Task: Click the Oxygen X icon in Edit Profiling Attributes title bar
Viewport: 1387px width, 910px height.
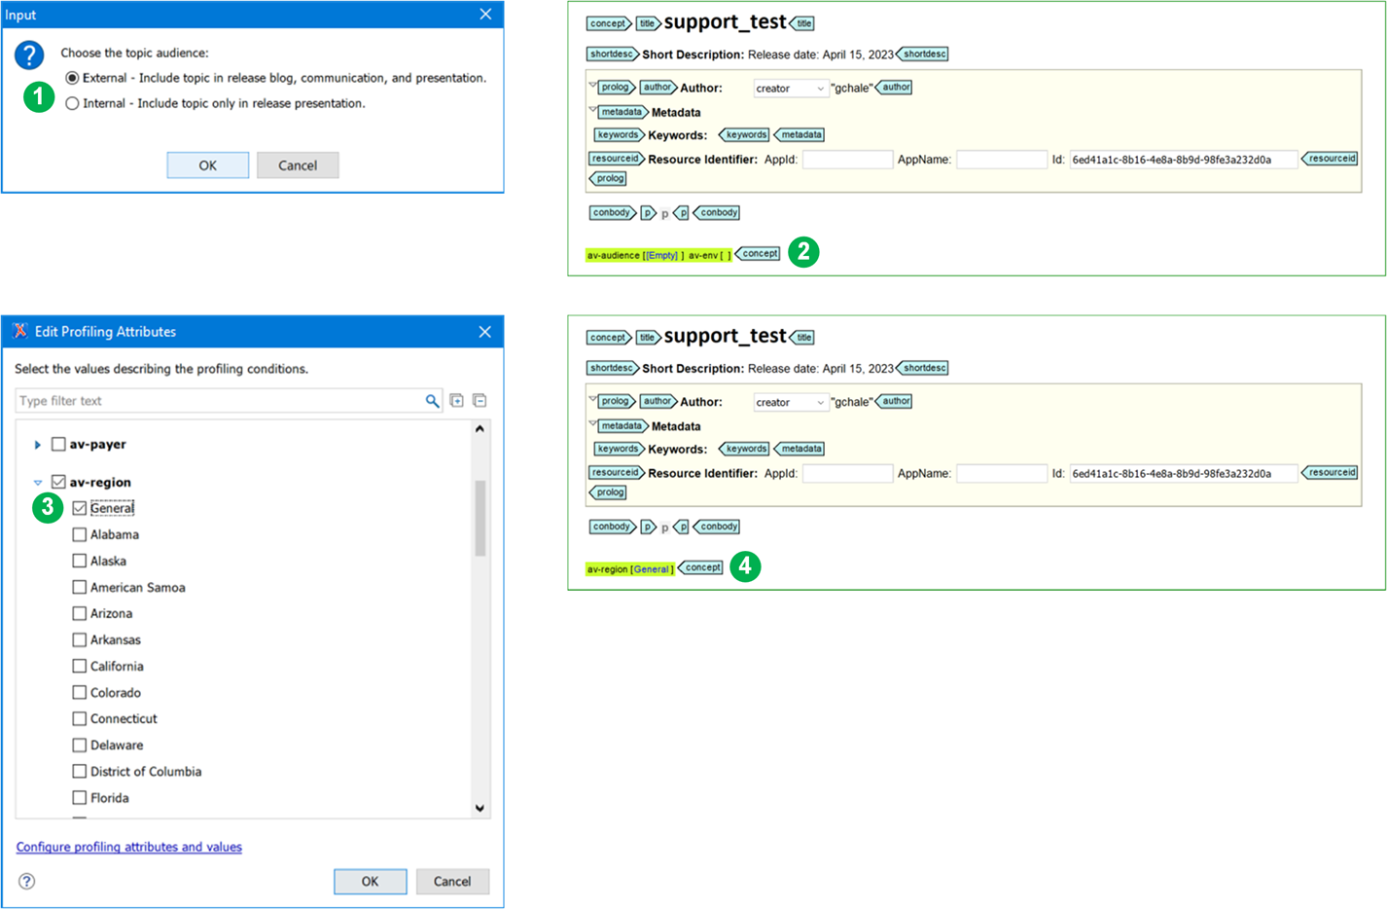Action: [x=19, y=331]
